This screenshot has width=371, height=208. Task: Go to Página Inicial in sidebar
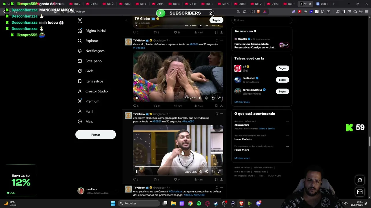92,31
